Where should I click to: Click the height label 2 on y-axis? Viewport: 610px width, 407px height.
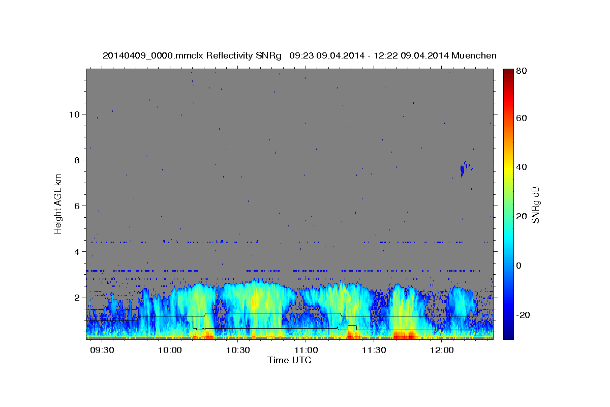click(x=76, y=298)
